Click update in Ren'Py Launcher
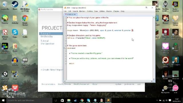The height and width of the screenshot is (103, 183). [x=118, y=84]
